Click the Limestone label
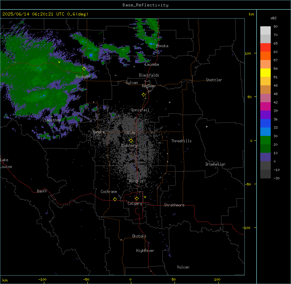The image size is (291, 284). (52, 120)
